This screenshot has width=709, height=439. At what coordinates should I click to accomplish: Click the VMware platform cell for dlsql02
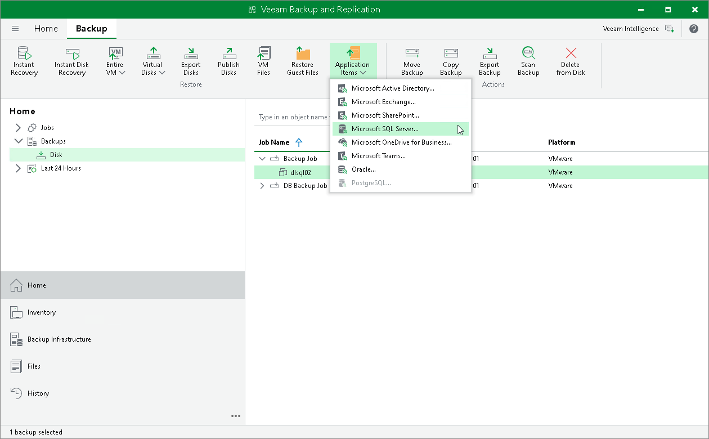(x=560, y=172)
